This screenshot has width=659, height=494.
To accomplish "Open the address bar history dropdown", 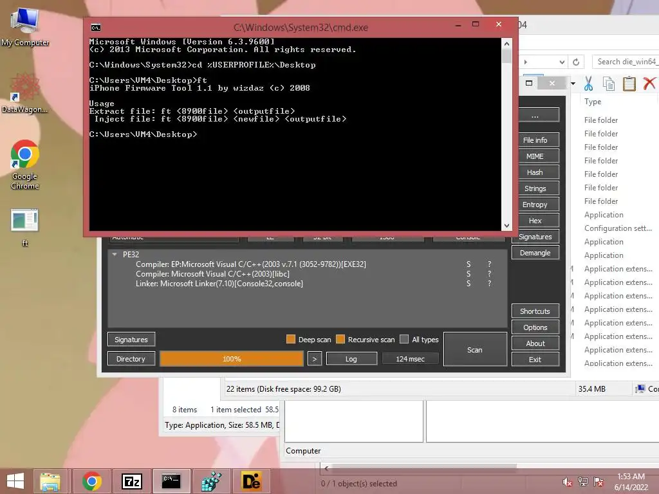I will point(562,62).
